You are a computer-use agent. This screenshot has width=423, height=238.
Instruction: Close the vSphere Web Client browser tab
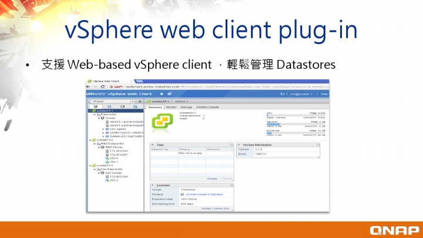pyautogui.click(x=131, y=81)
